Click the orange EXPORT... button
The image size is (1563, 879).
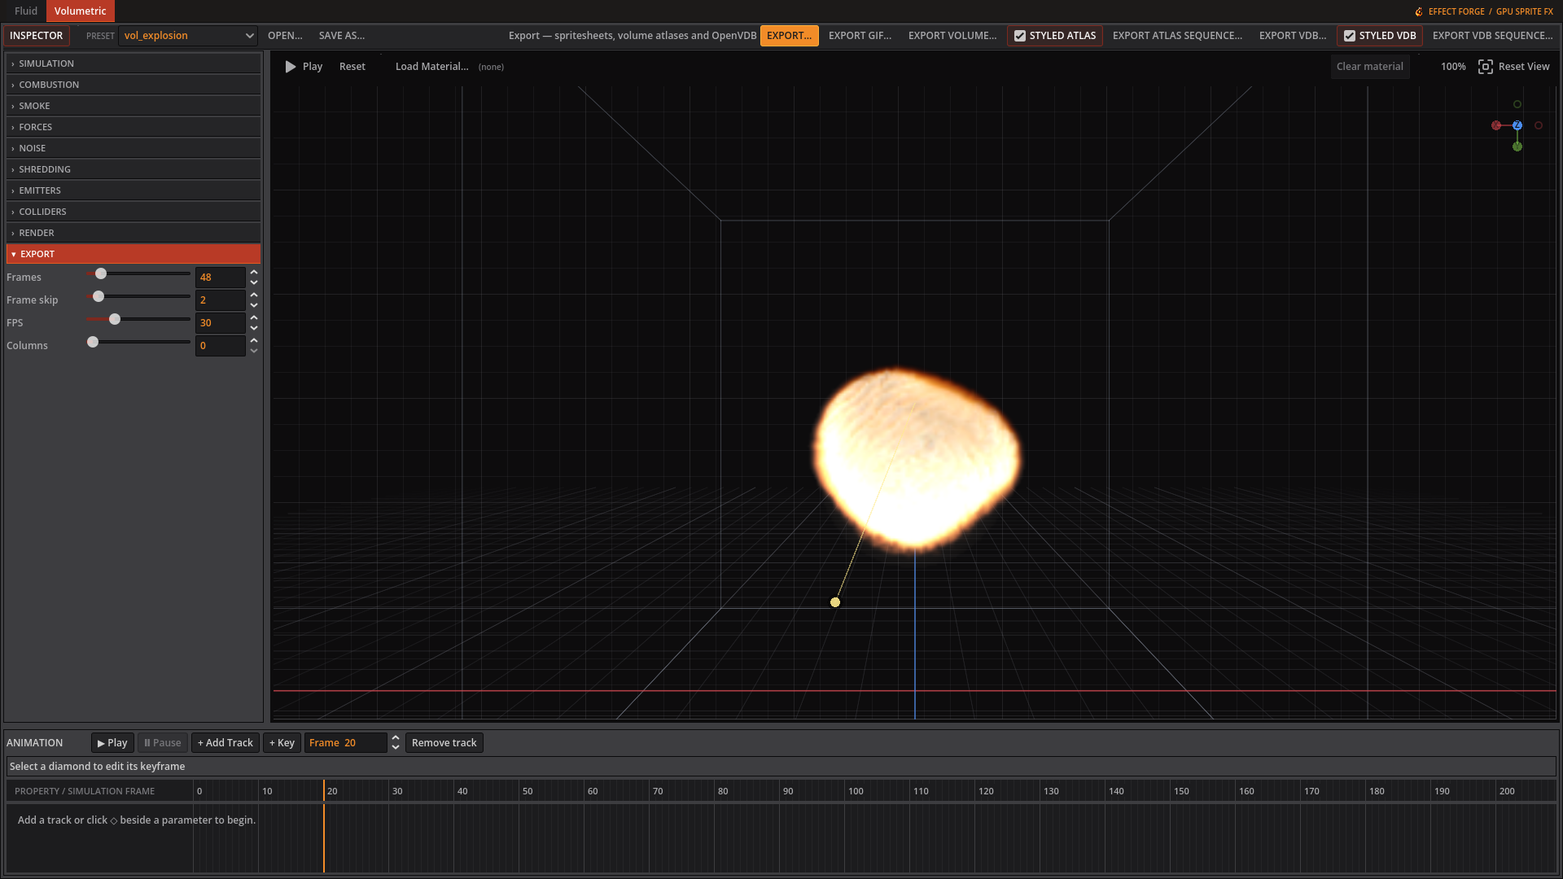[789, 36]
